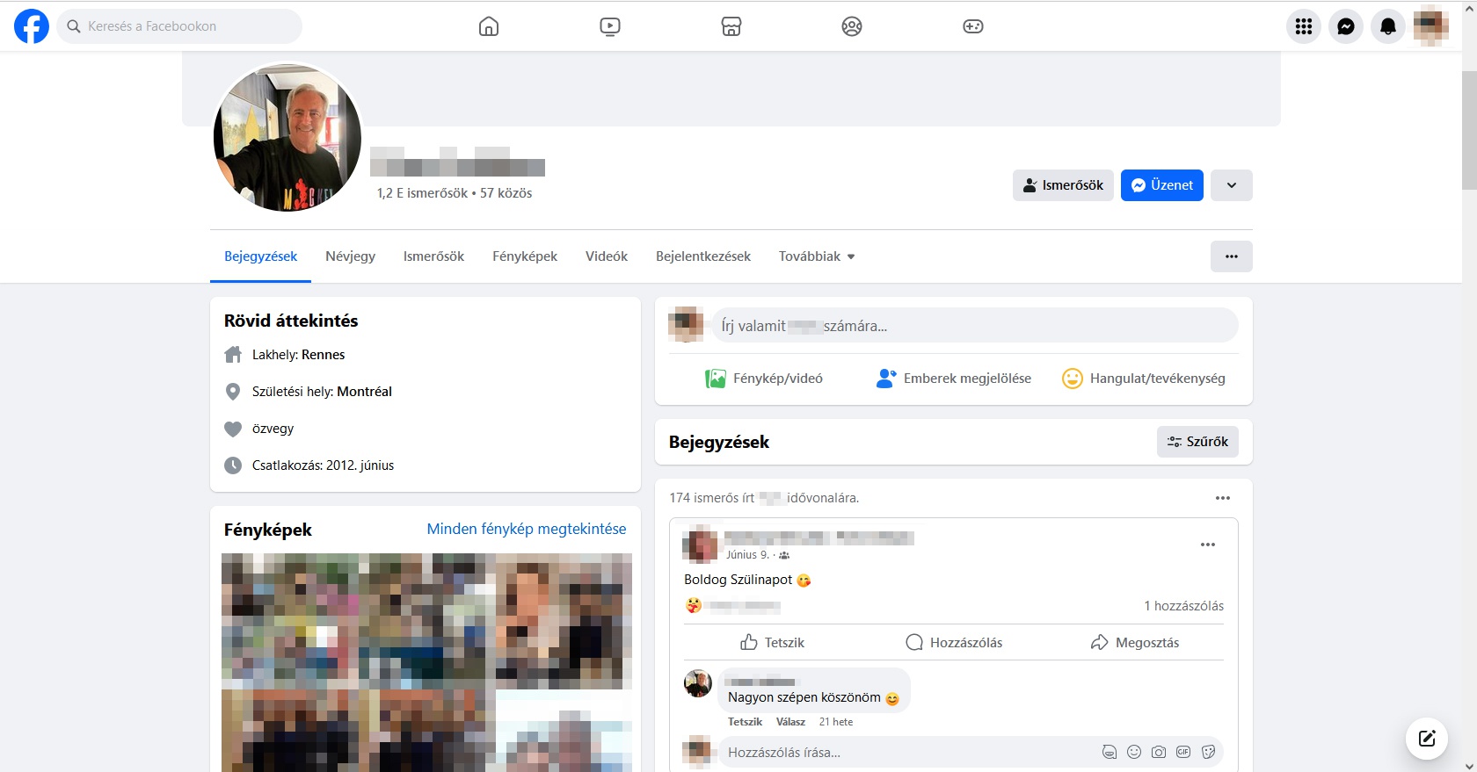
Task: Open the Groups icon in top bar
Action: (x=852, y=26)
